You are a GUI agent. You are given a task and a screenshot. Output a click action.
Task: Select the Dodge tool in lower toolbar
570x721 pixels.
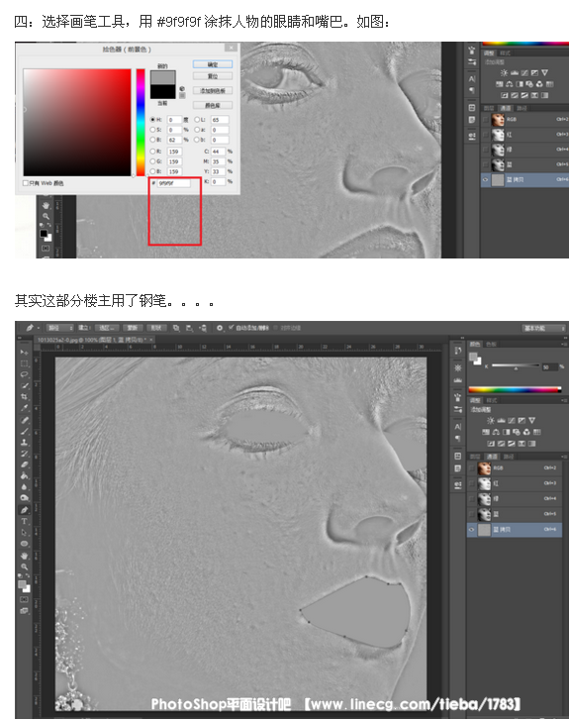24,498
